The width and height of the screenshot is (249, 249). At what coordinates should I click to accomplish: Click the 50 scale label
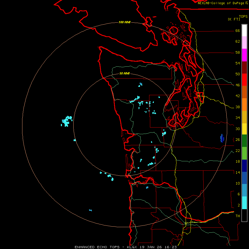pyautogui.click(x=238, y=74)
